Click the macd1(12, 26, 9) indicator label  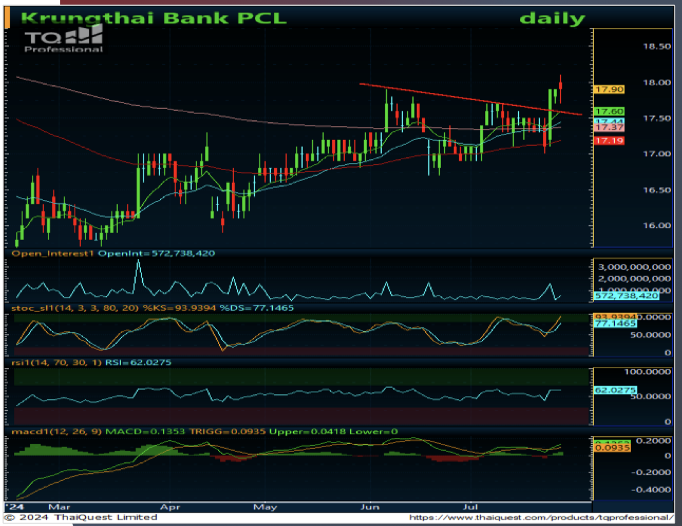click(x=57, y=432)
